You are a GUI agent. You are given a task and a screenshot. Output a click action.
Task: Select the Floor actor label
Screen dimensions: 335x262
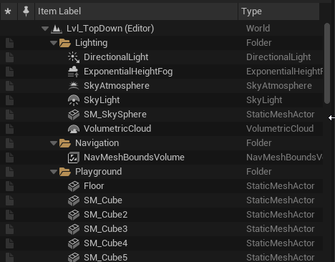coord(94,186)
